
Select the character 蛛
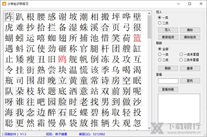click(x=84, y=28)
